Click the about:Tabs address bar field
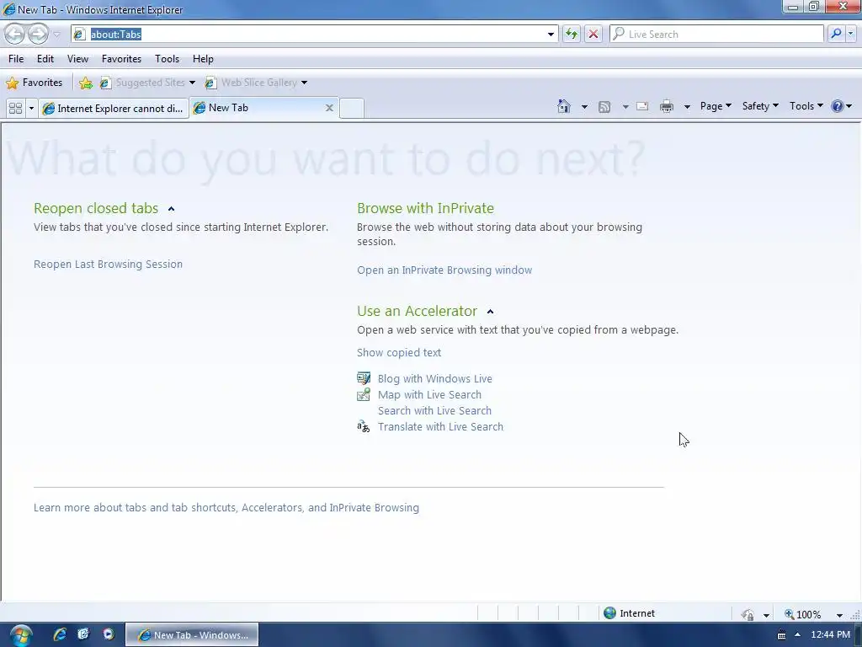Viewport: 862px width, 647px height. click(314, 34)
